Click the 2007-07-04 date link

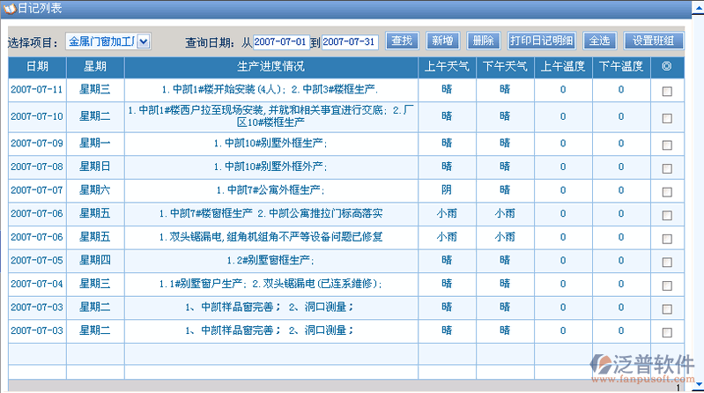(37, 284)
